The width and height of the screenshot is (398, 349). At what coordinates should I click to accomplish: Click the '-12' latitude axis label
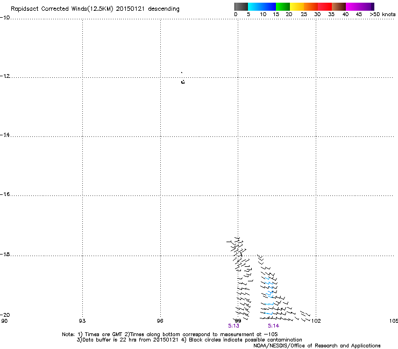pos(5,76)
